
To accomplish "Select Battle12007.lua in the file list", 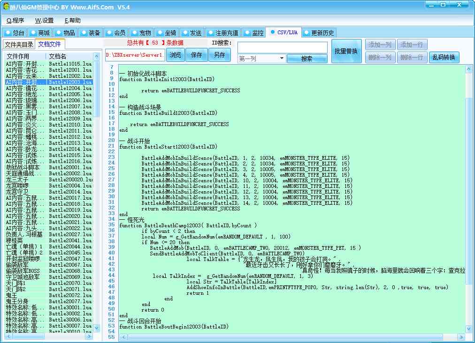I will [70, 106].
